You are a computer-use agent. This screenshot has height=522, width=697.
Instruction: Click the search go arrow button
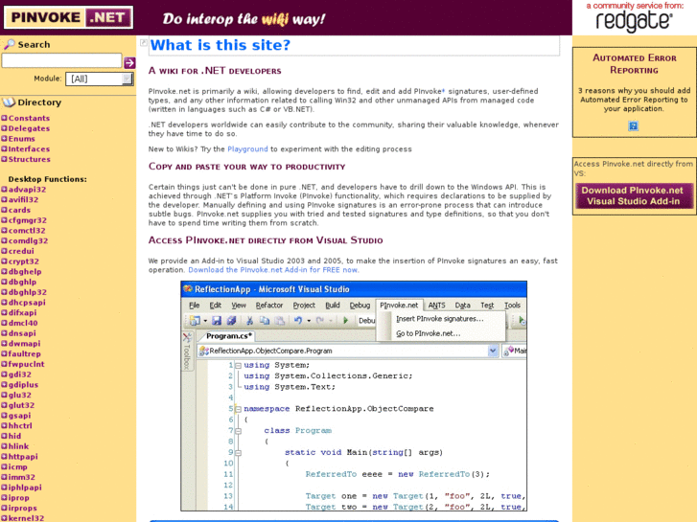pos(129,62)
